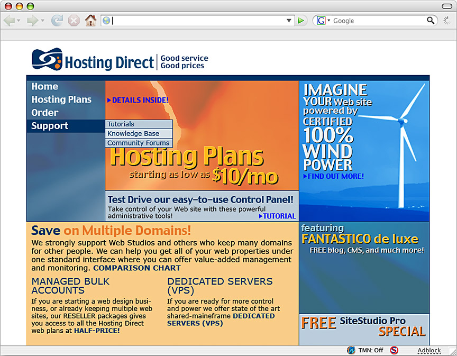
Task: Click the MANAGED BULK ACCOUNTS heading
Action: (70, 286)
